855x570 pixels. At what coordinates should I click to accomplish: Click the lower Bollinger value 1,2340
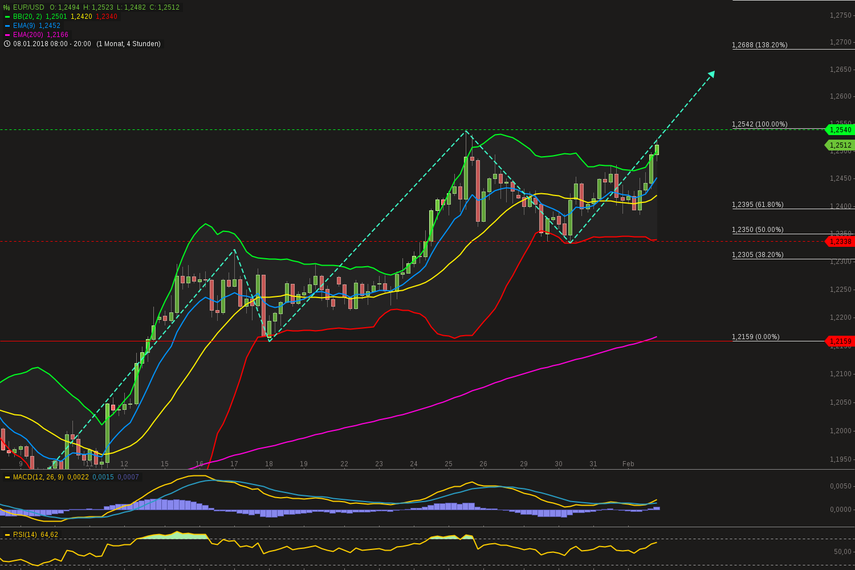coord(107,17)
